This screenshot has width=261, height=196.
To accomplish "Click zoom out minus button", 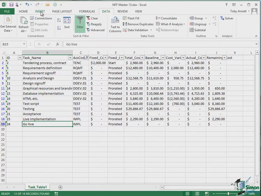I will (214, 194).
